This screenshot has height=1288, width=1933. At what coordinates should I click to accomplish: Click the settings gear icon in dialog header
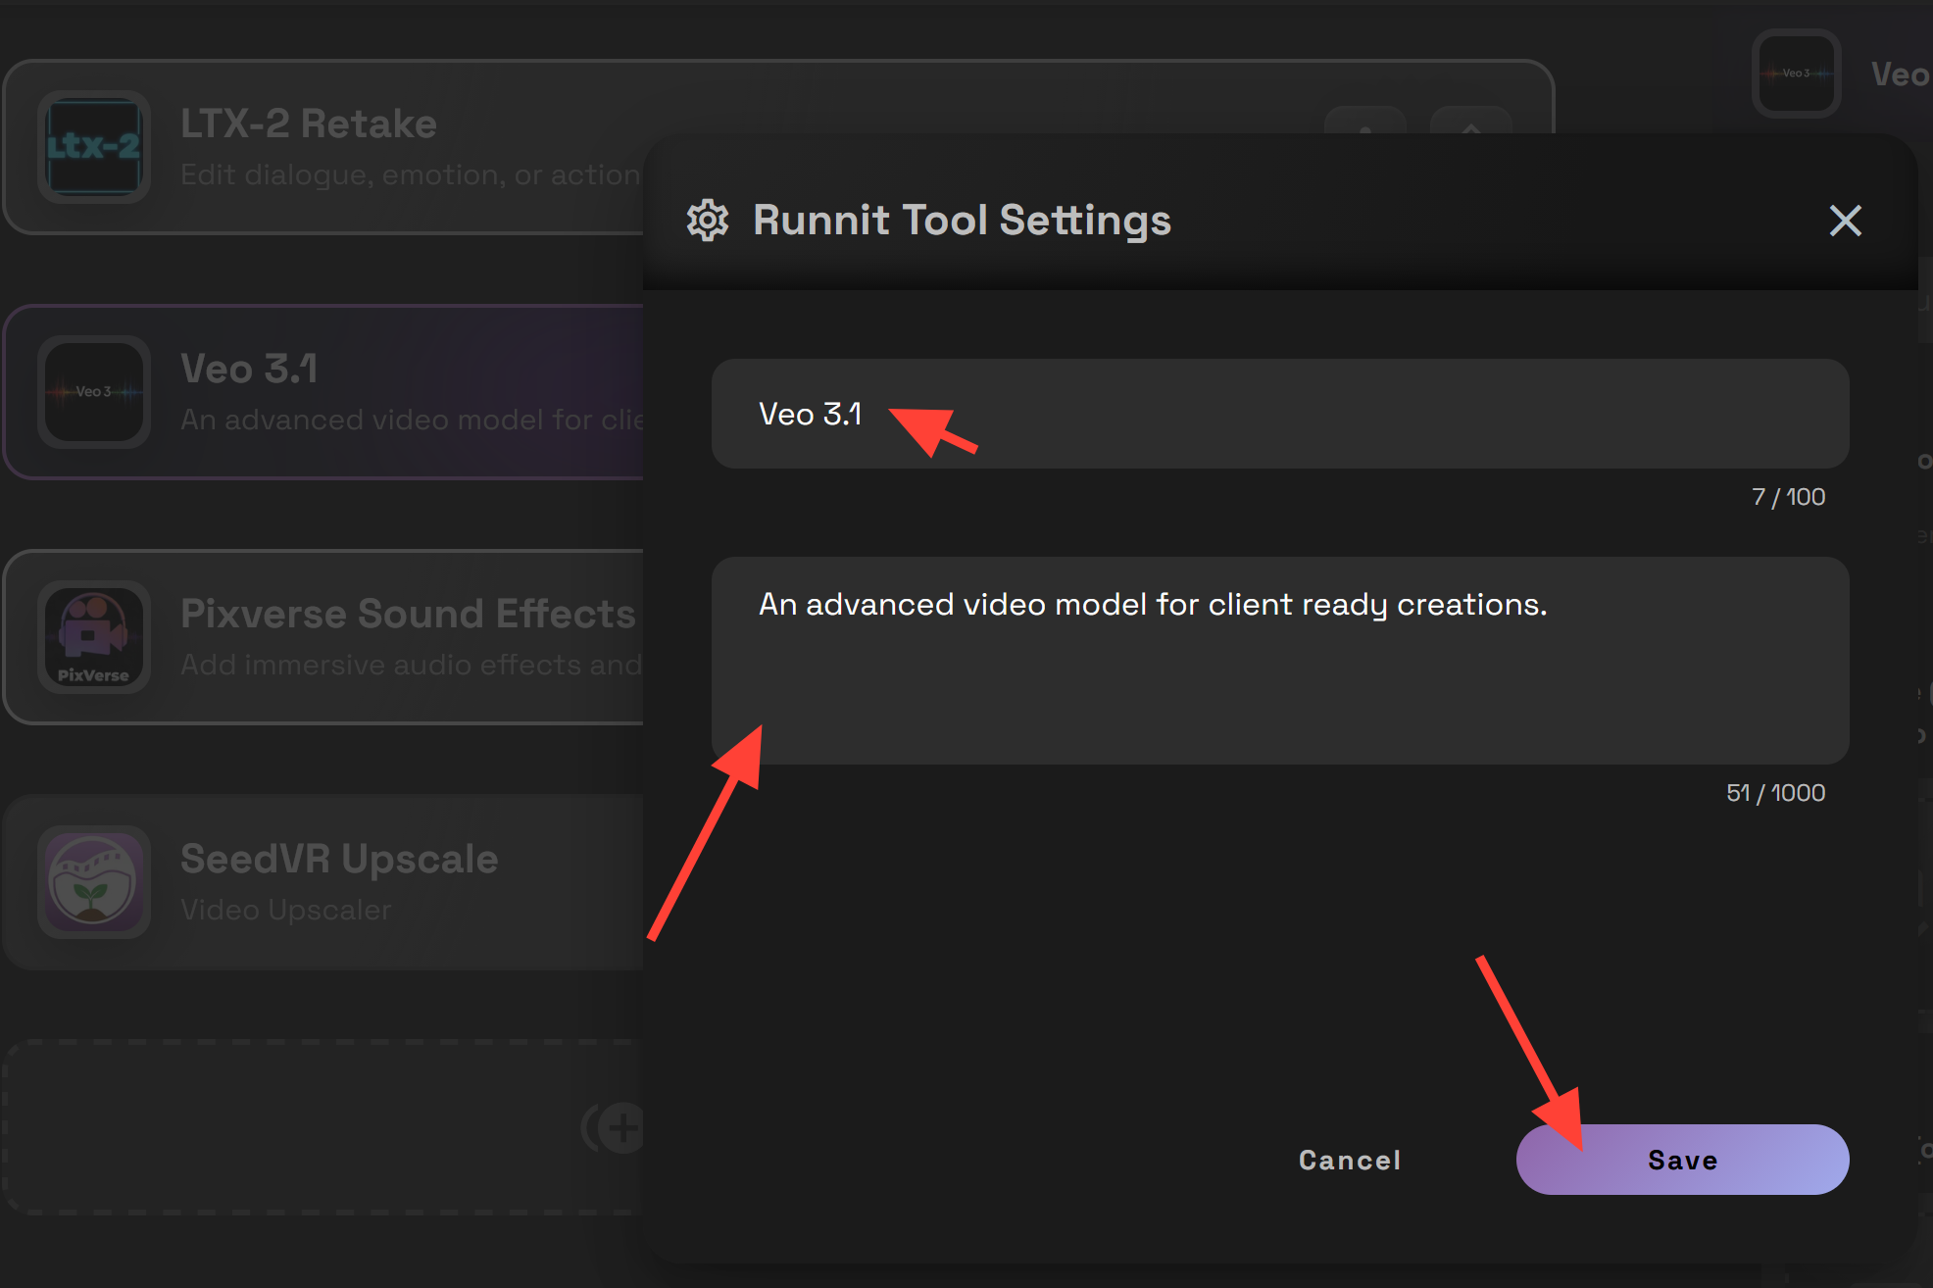click(708, 221)
